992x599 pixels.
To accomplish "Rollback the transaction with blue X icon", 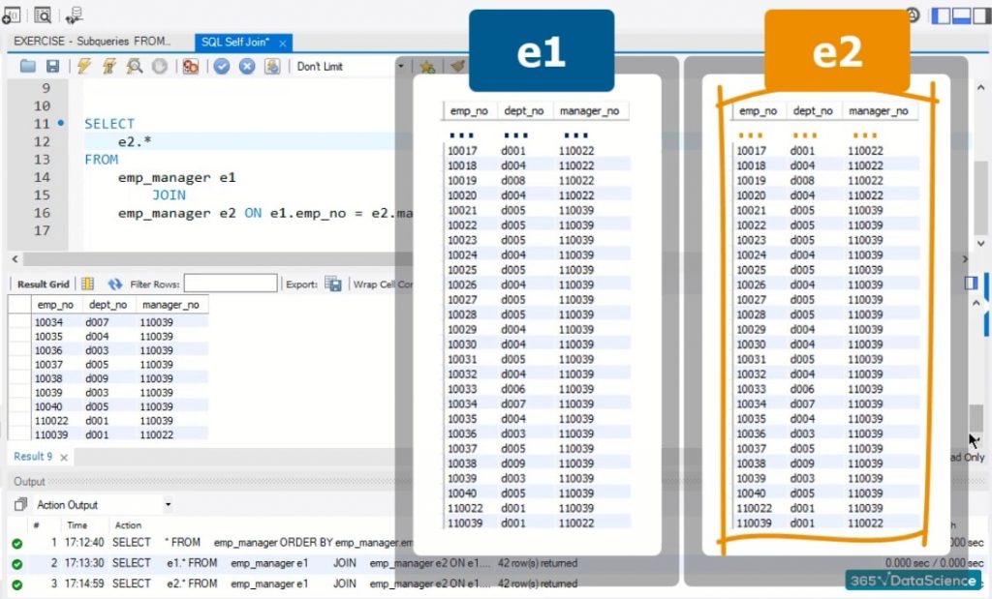I will point(247,66).
